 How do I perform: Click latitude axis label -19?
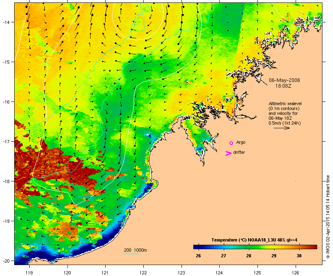coord(6,221)
